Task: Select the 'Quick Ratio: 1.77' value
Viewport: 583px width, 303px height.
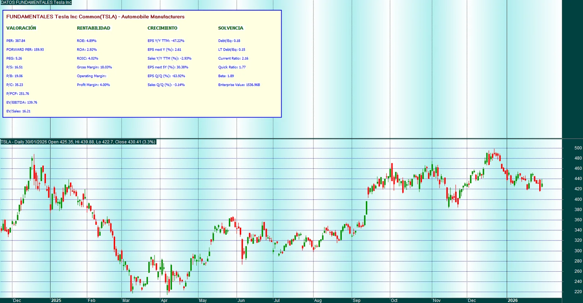Action: click(232, 67)
